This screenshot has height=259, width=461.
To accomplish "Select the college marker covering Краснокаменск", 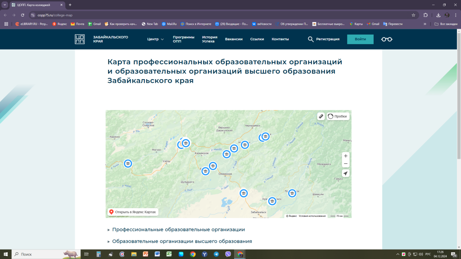I will pos(272,201).
